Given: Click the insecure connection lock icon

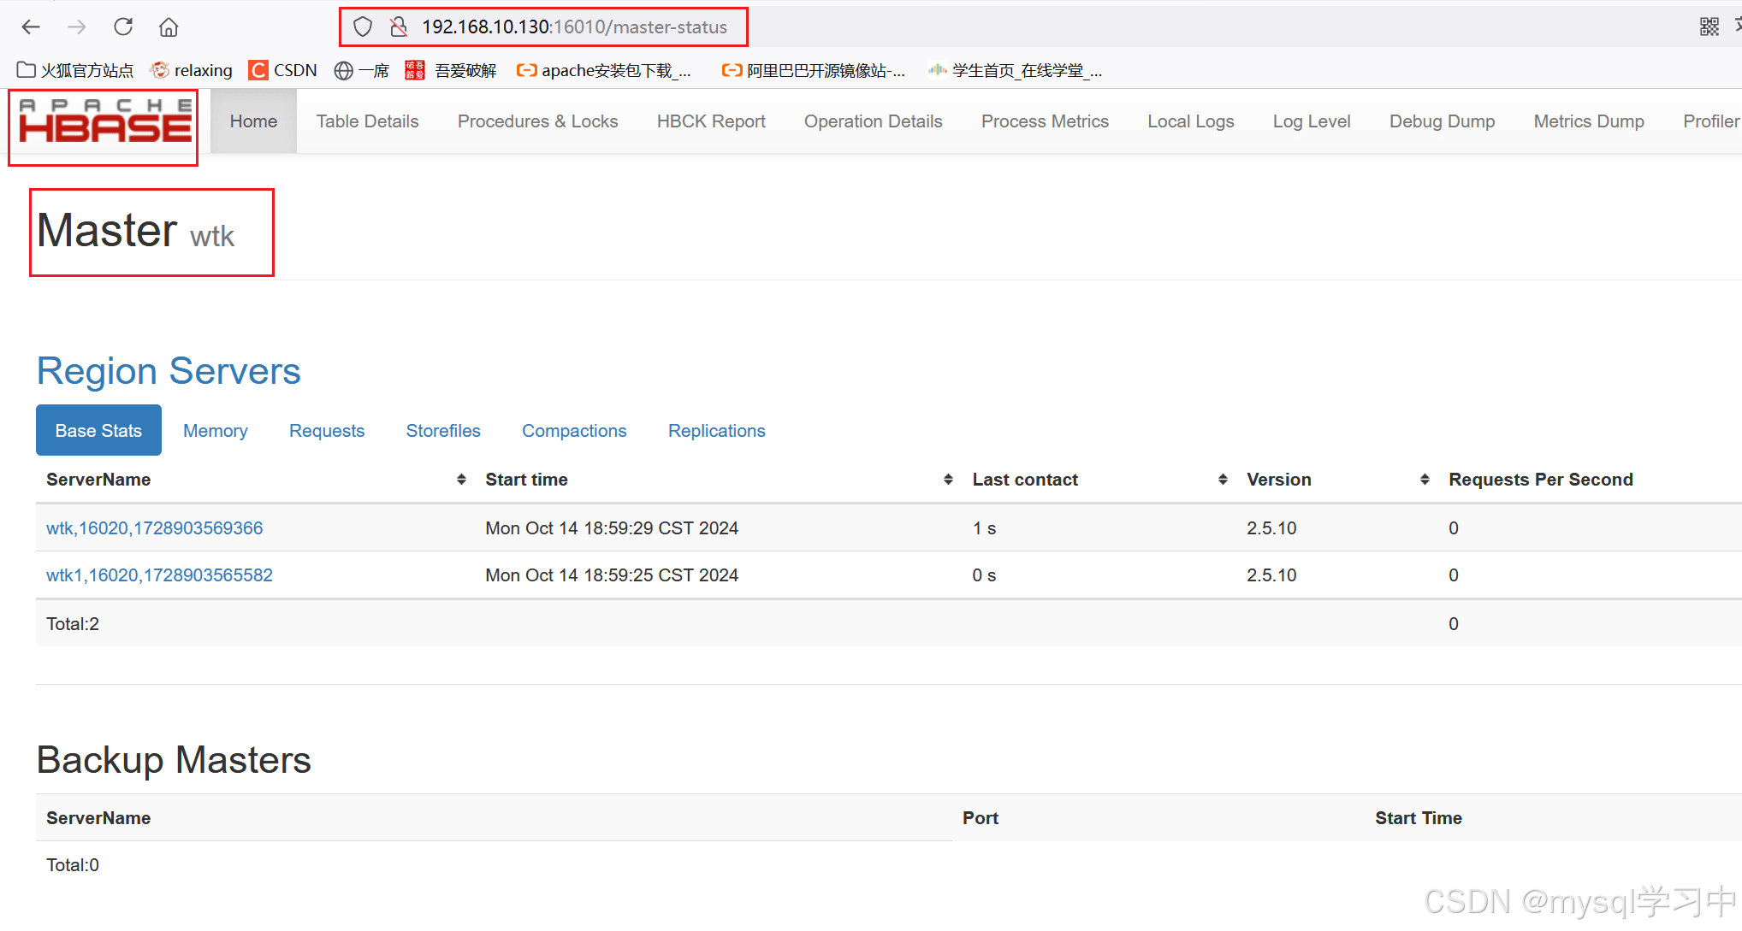Looking at the screenshot, I should (398, 27).
